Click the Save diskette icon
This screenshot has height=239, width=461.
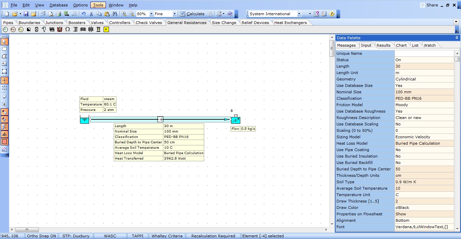pos(26,14)
